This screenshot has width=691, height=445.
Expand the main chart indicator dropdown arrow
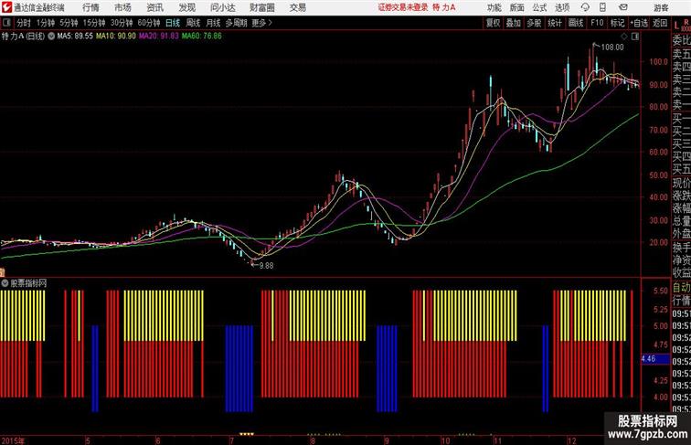tap(51, 37)
